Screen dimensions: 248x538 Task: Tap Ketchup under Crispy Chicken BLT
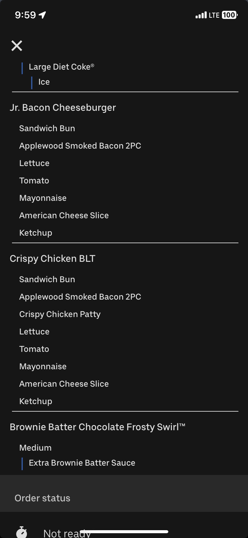[x=36, y=401]
